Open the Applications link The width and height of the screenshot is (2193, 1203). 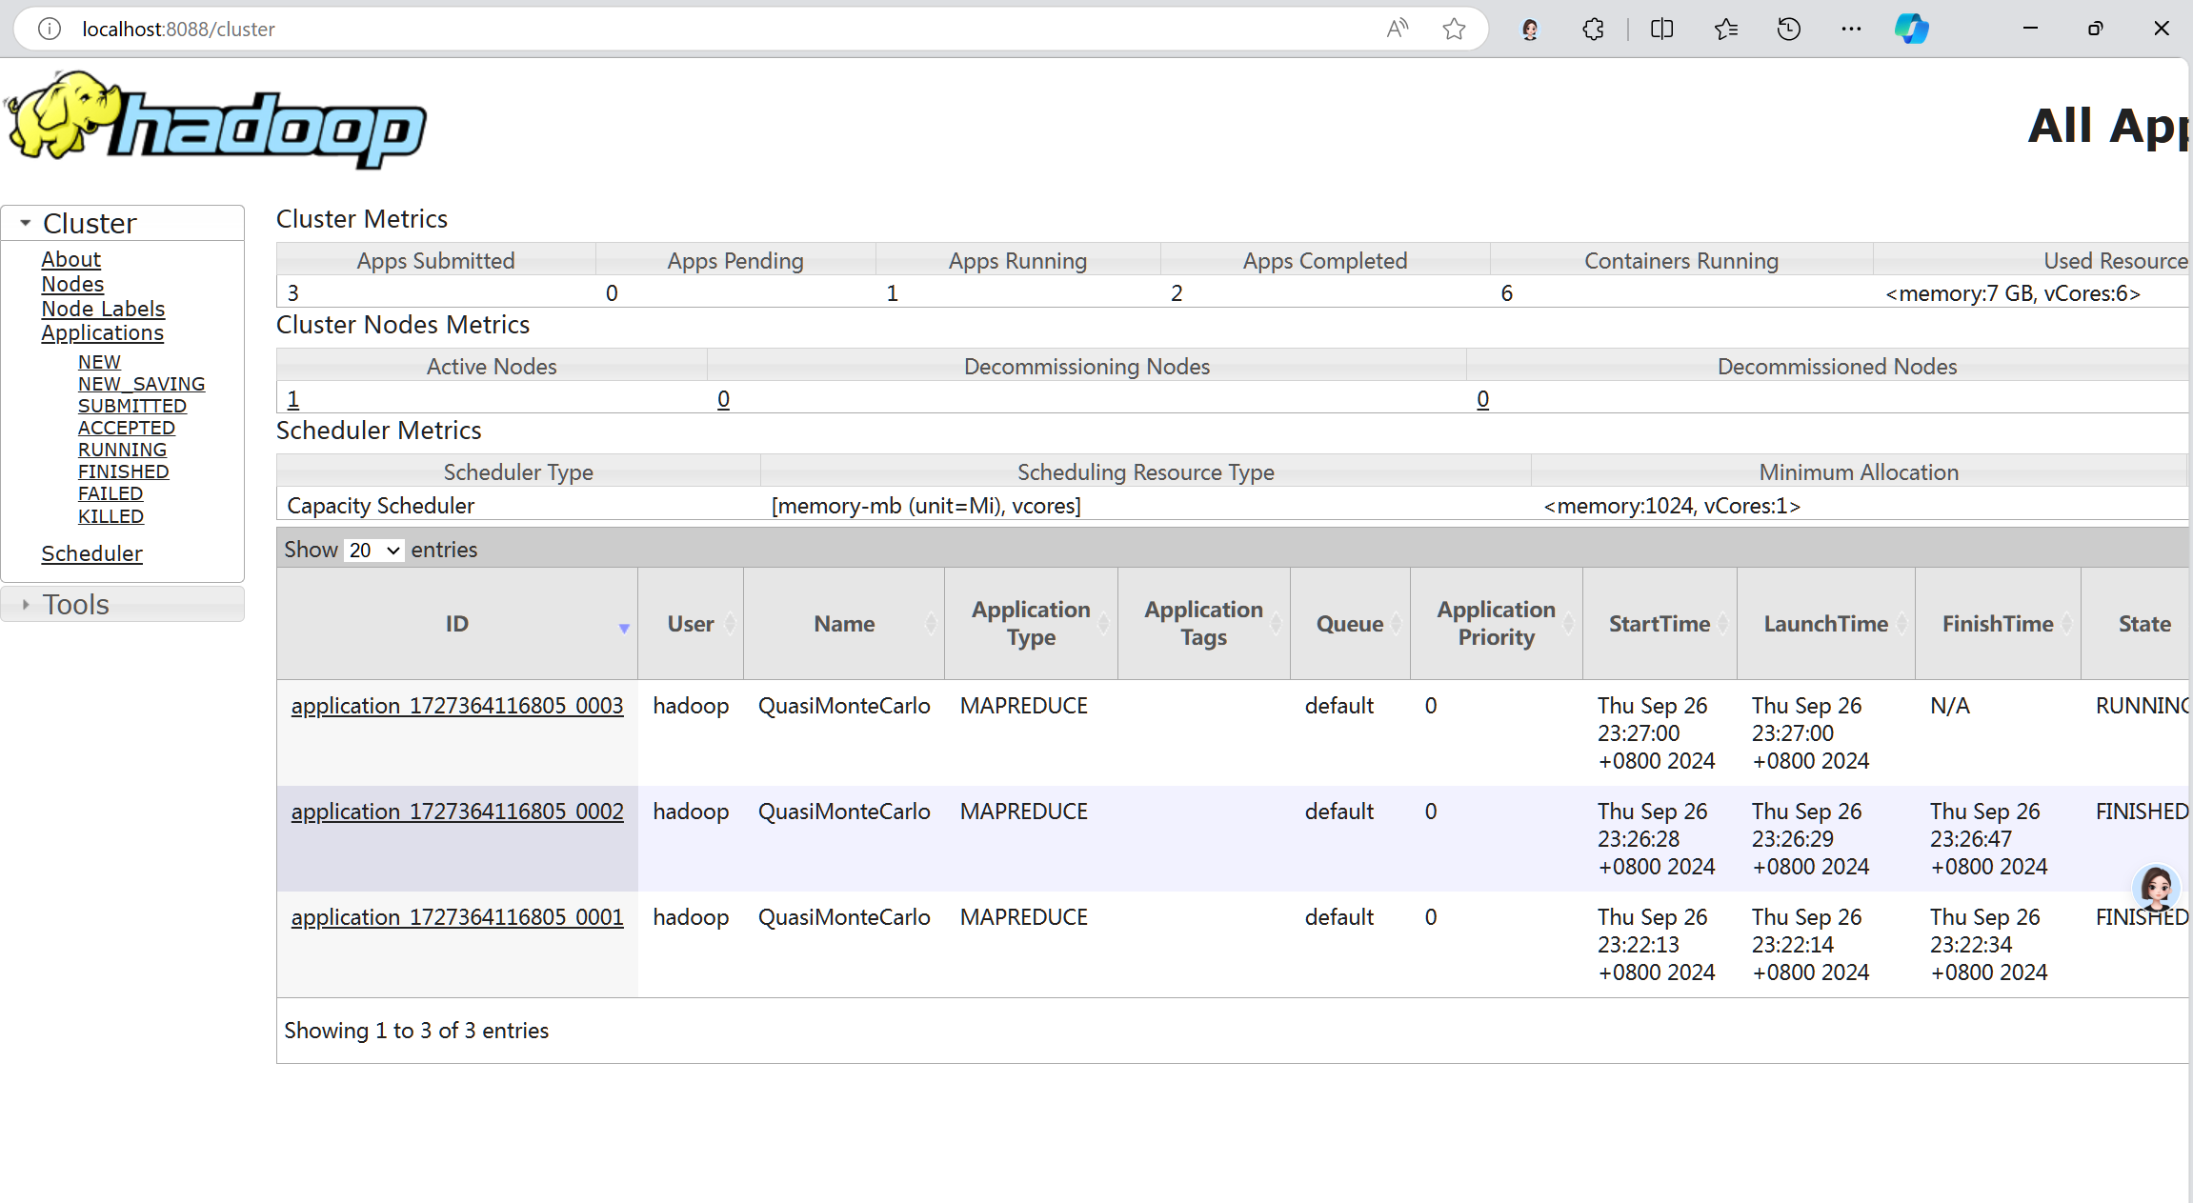102,333
